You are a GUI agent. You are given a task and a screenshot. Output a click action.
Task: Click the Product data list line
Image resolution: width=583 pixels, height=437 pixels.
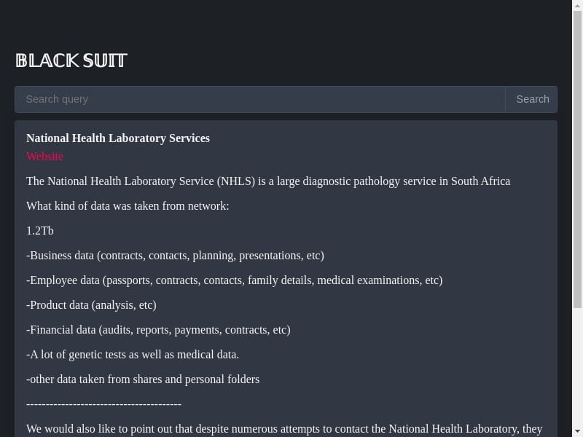pyautogui.click(x=91, y=305)
